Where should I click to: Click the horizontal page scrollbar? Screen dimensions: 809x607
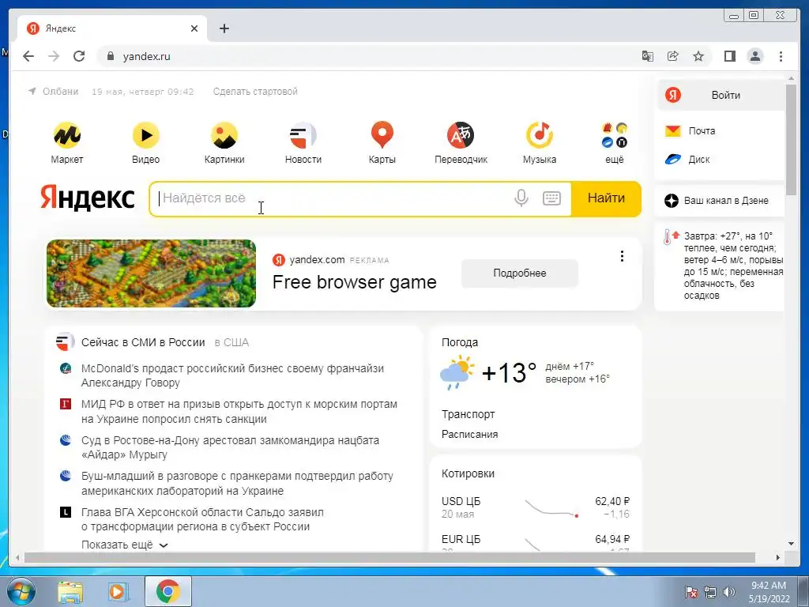389,557
